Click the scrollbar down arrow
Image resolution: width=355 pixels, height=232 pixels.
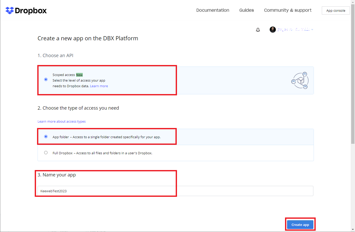pos(353,229)
